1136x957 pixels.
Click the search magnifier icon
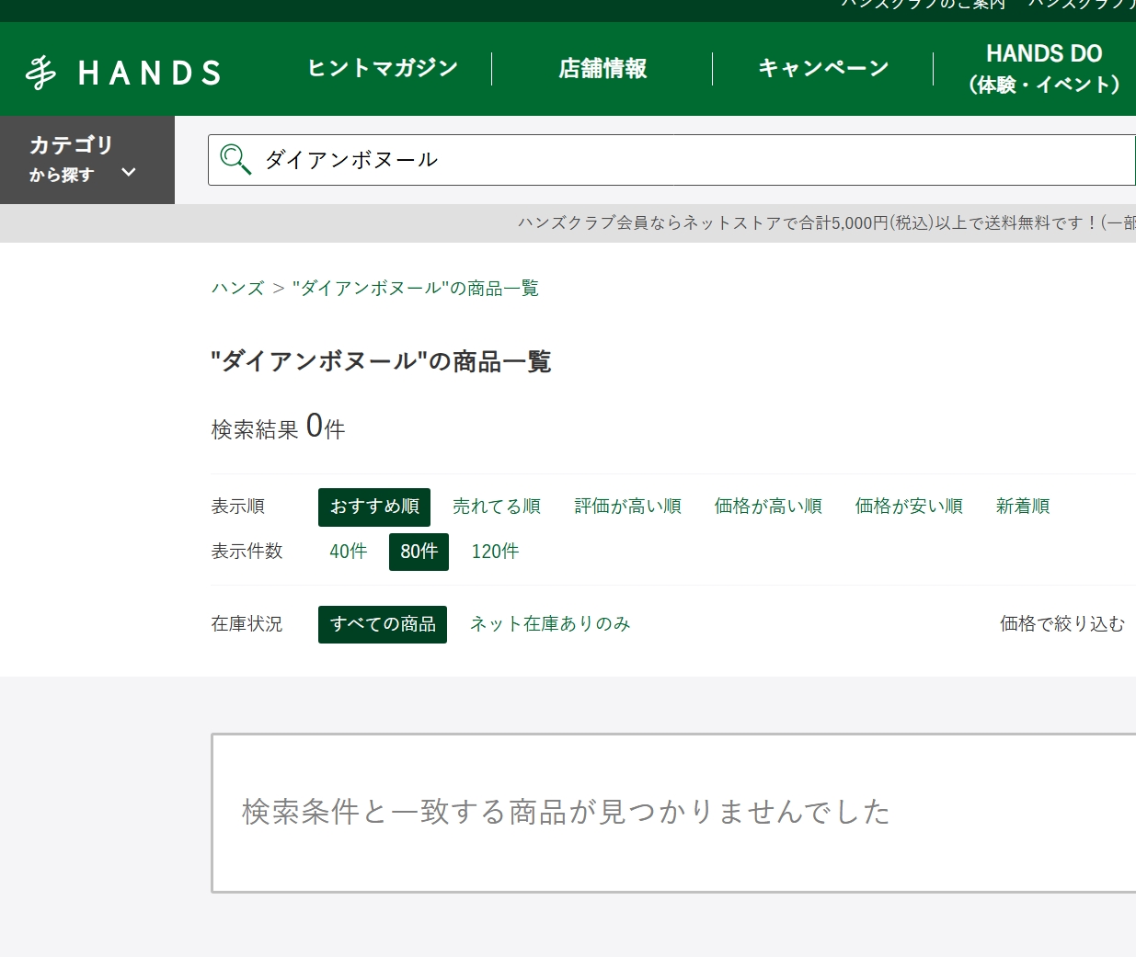(235, 159)
